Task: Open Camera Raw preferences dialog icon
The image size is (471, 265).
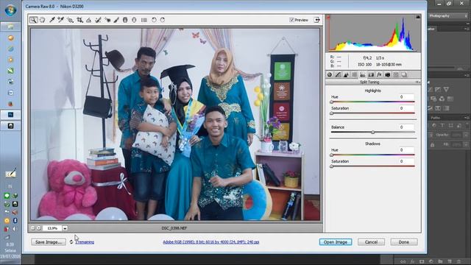Action: [x=144, y=20]
